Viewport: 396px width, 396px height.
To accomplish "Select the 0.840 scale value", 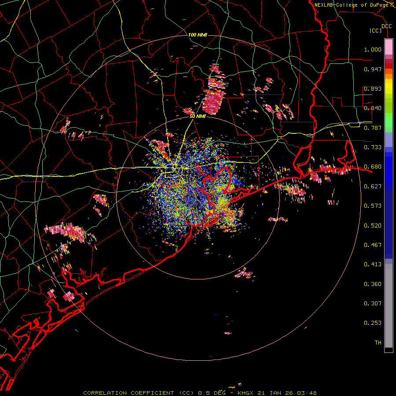I will click(x=373, y=108).
